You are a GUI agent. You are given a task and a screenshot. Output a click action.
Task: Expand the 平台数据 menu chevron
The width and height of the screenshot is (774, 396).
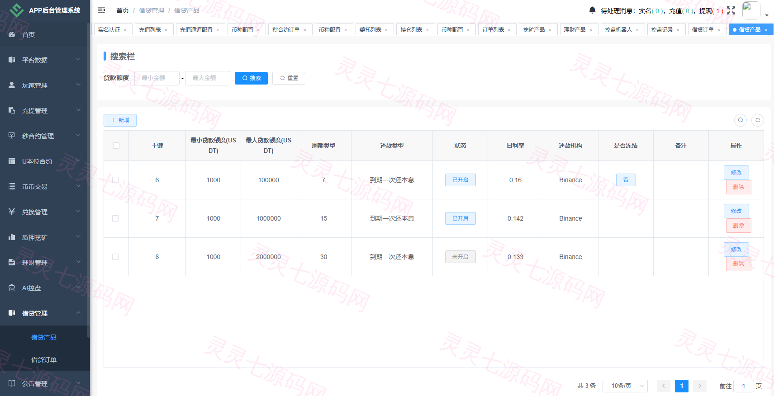coord(78,59)
